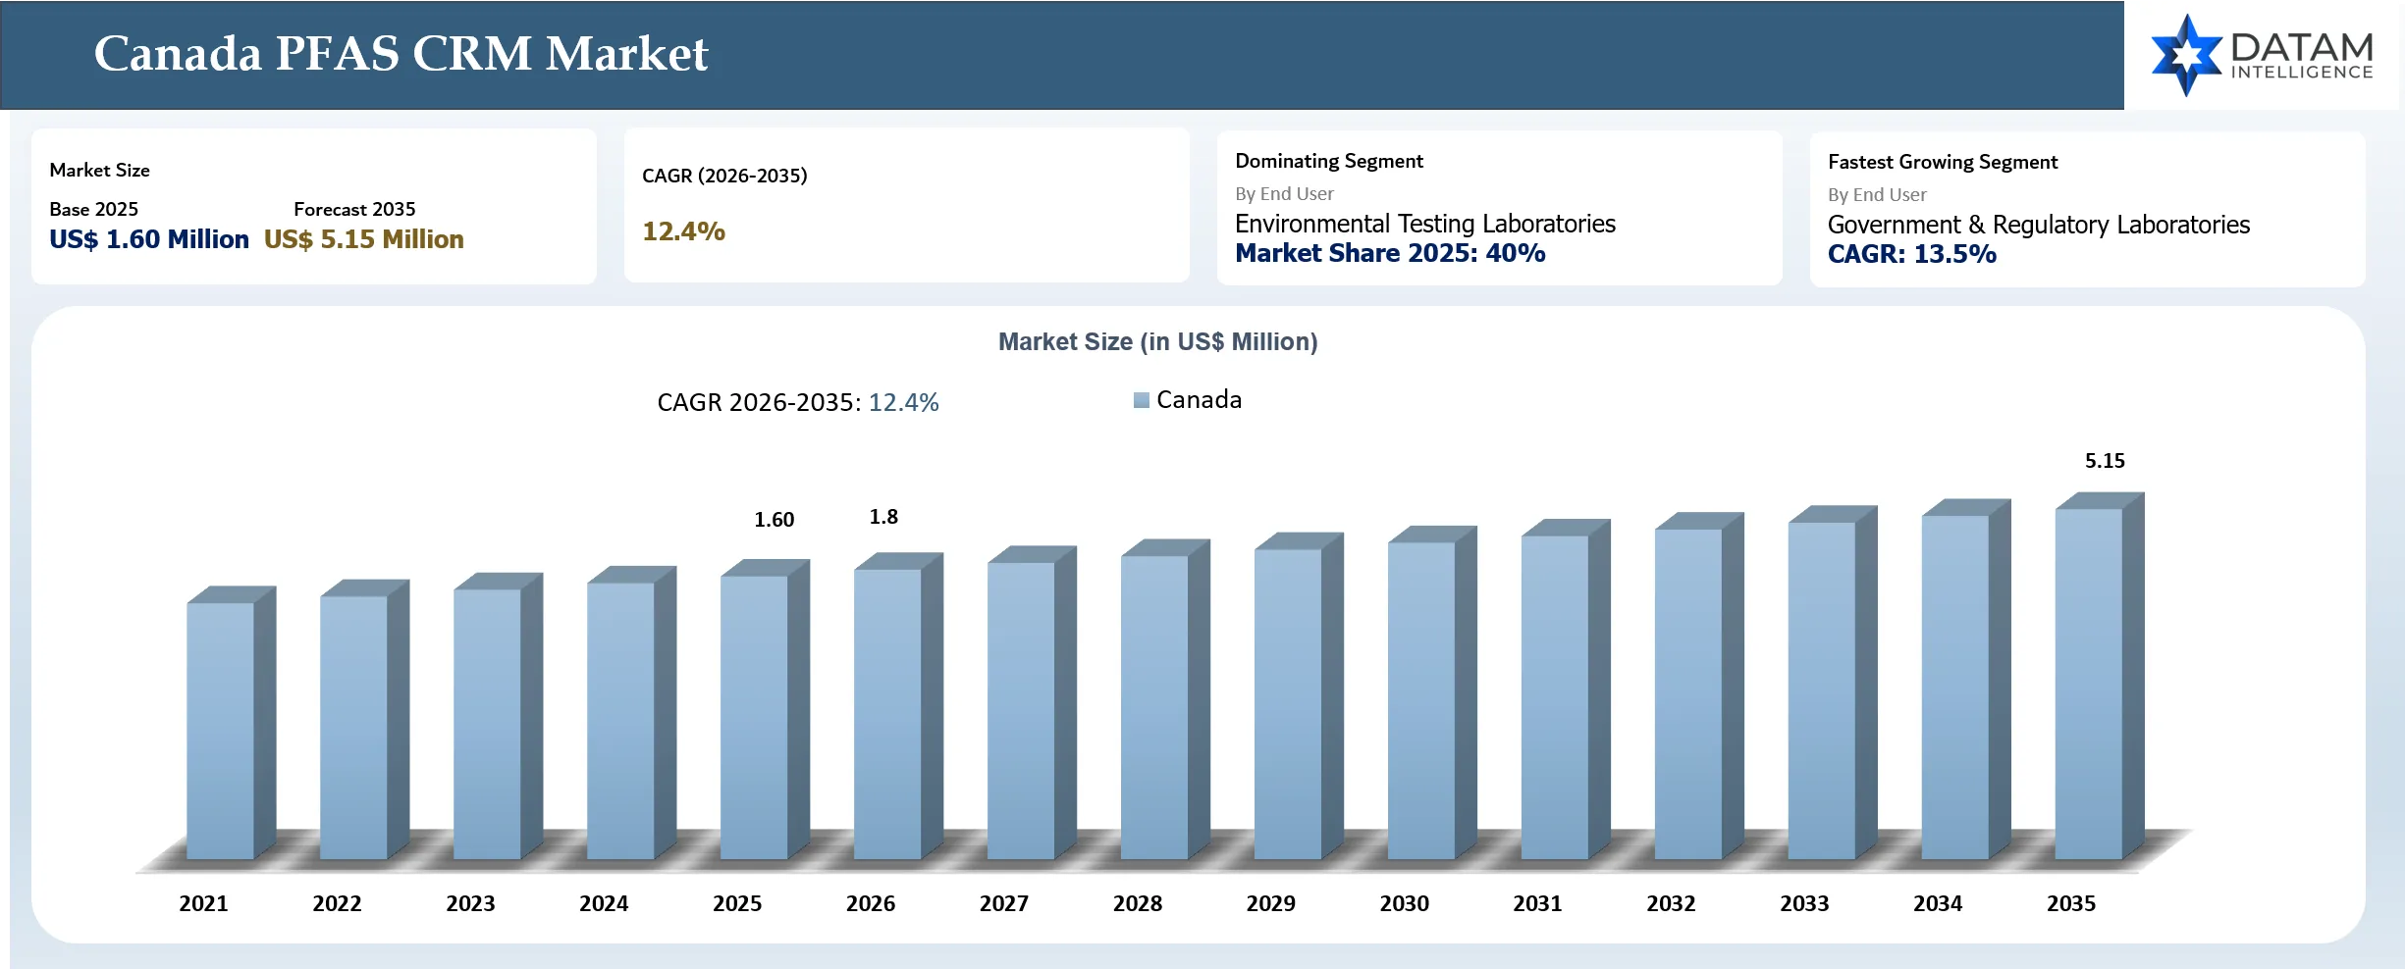Viewport: 2405px width, 969px height.
Task: Click the 'US$ 5.15 Million' forecast value
Action: tap(363, 239)
